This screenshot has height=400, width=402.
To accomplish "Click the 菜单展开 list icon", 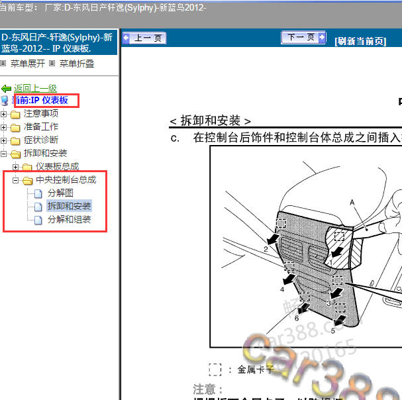I will tap(3, 64).
